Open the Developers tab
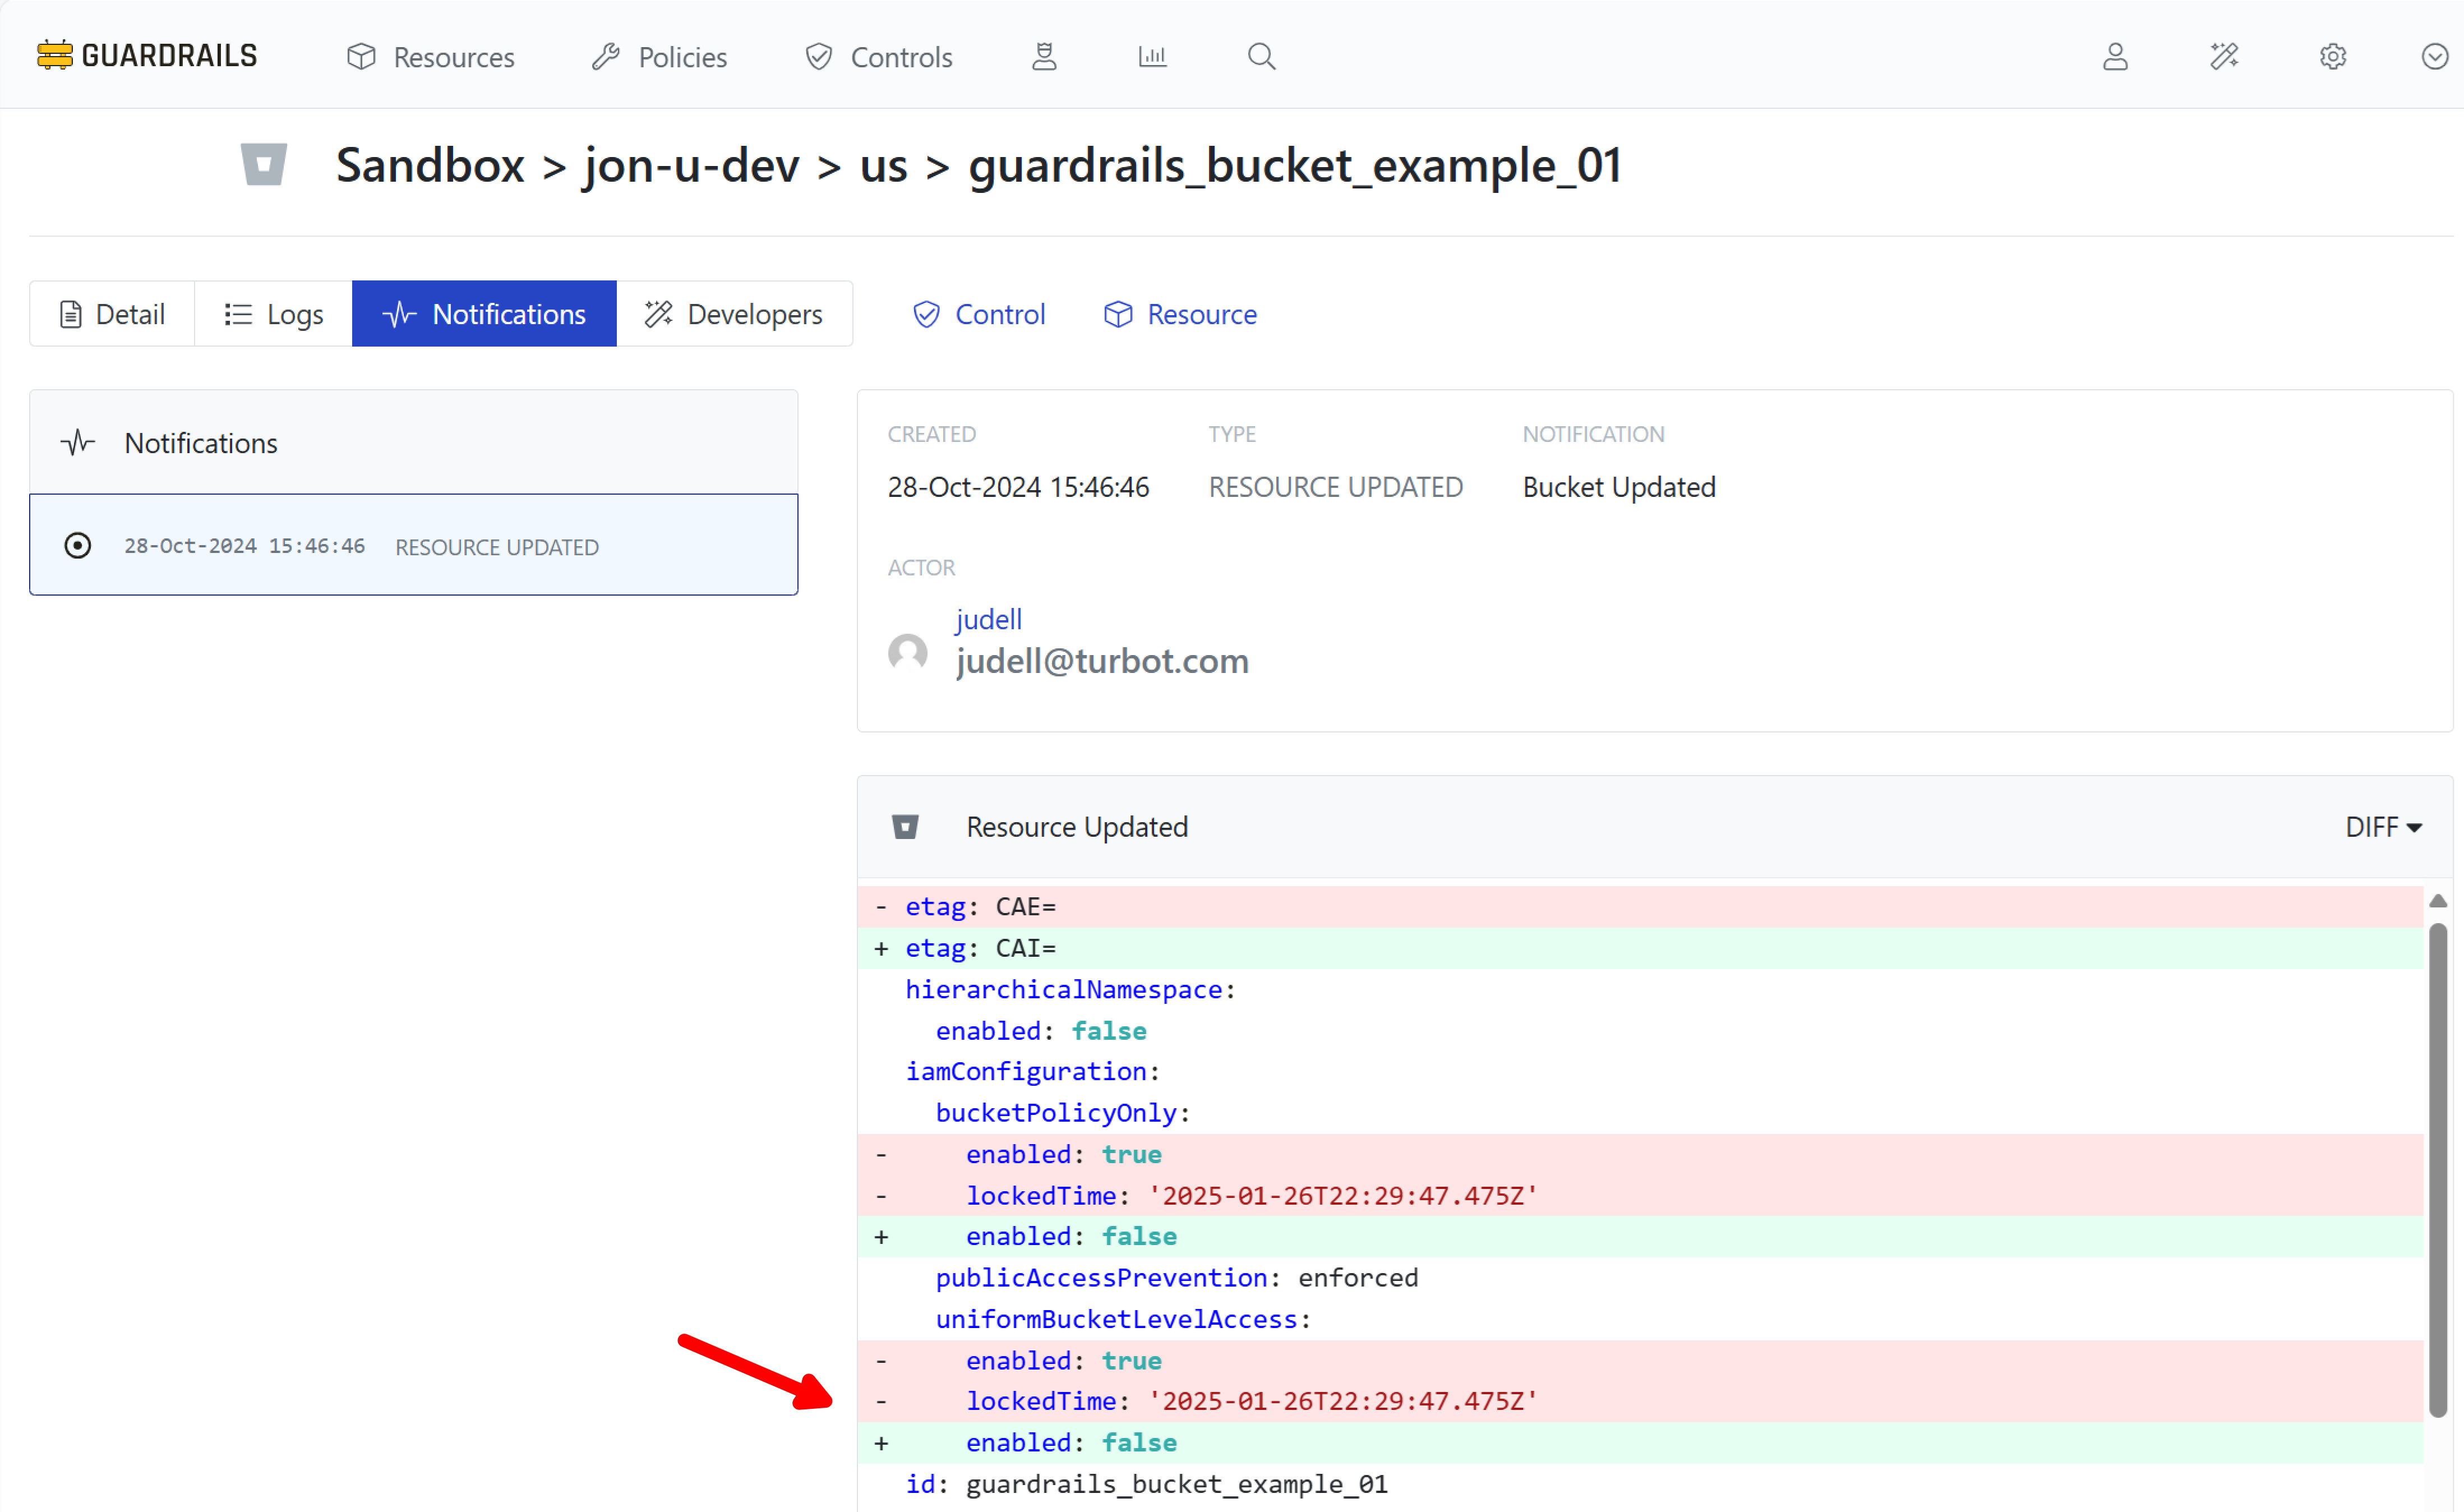This screenshot has height=1512, width=2464. click(x=734, y=314)
